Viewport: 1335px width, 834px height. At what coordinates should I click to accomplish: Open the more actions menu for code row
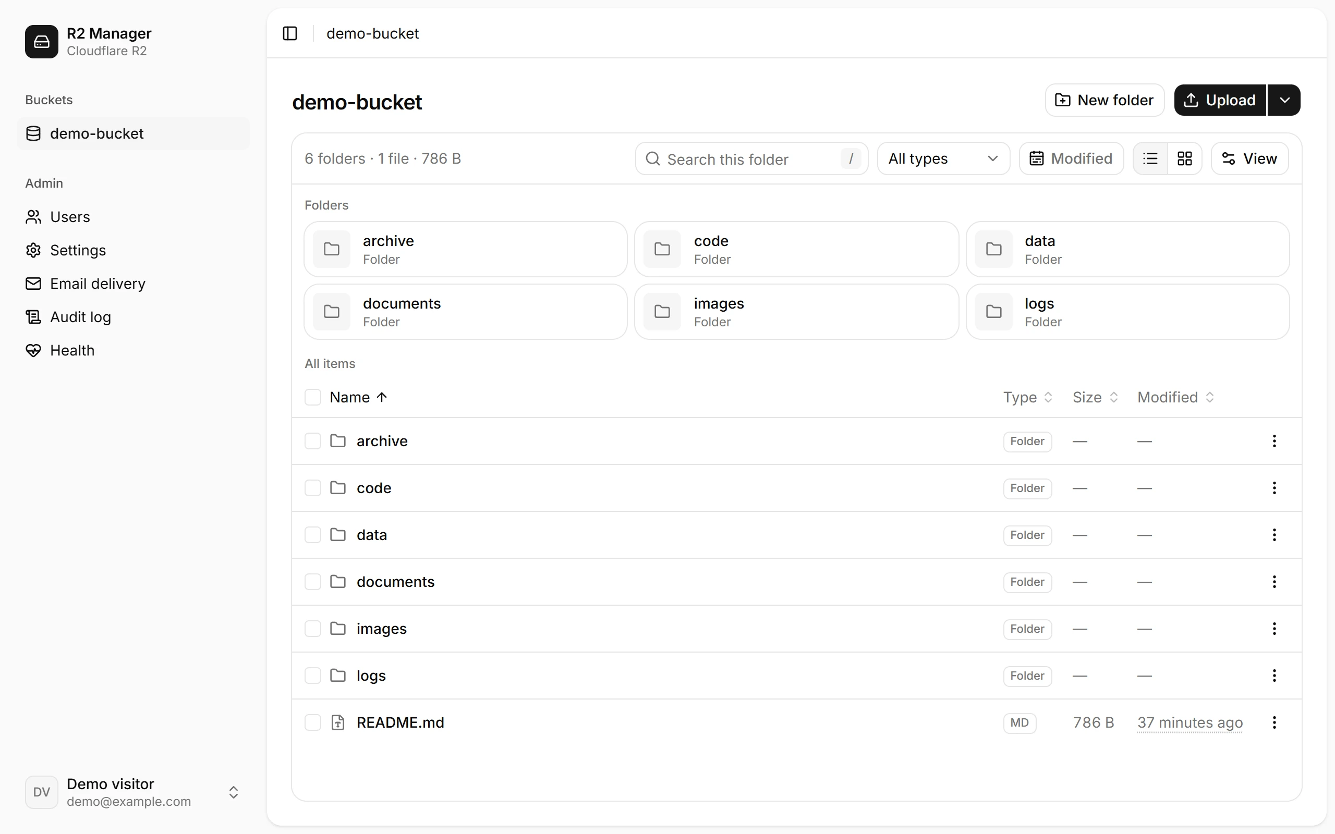pyautogui.click(x=1275, y=487)
